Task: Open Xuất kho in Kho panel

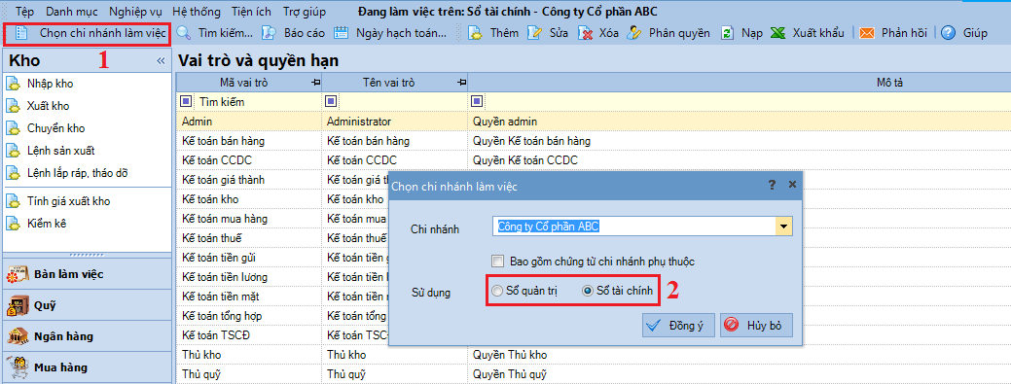Action: (x=48, y=106)
